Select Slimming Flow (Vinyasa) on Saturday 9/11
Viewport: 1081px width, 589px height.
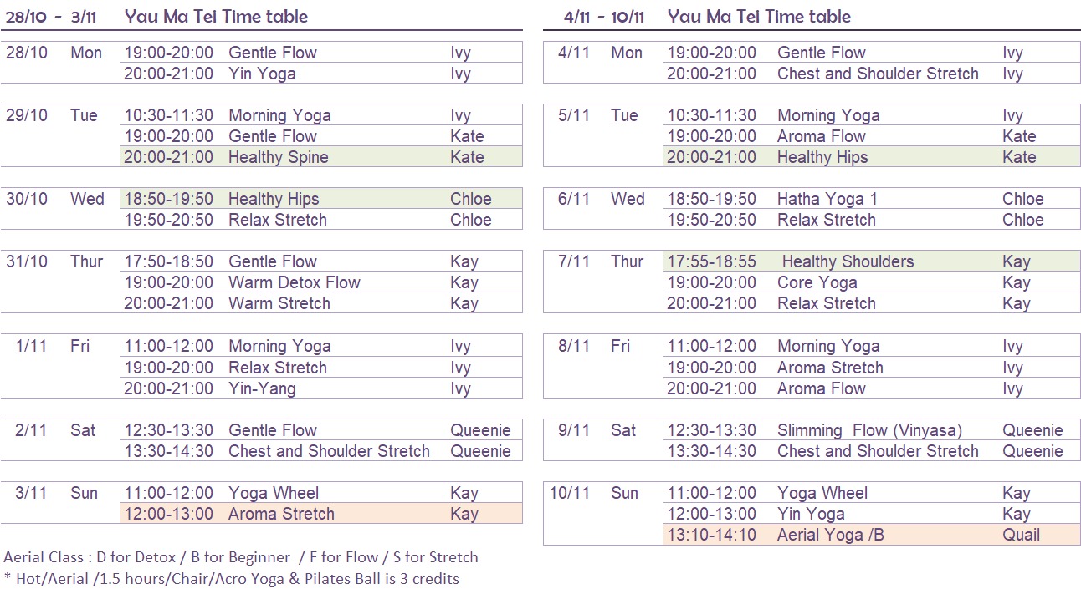pos(872,430)
